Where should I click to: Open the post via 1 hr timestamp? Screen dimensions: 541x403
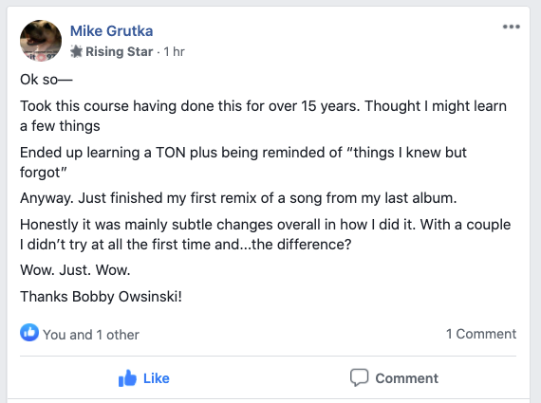pos(175,52)
